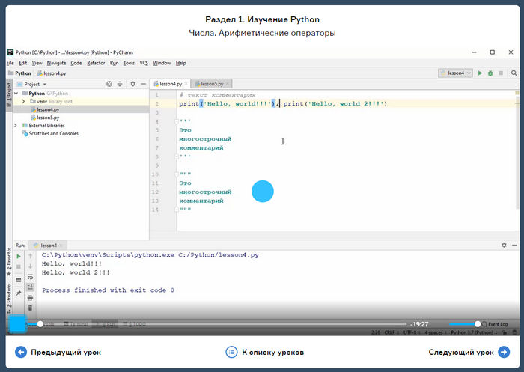Image resolution: width=524 pixels, height=372 pixels.
Task: Hide Run panel with minus icon
Action: (x=514, y=245)
